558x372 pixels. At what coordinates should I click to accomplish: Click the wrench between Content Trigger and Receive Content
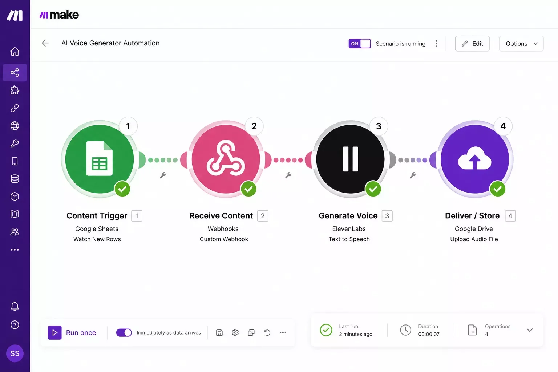pyautogui.click(x=163, y=175)
